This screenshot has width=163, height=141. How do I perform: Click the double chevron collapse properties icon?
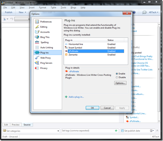(x=157, y=131)
